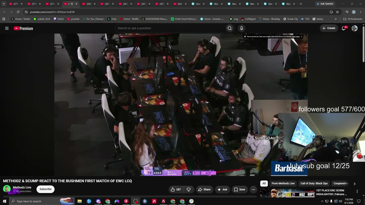Open the Methodz Live channel name link
The height and width of the screenshot is (205, 365).
22,187
